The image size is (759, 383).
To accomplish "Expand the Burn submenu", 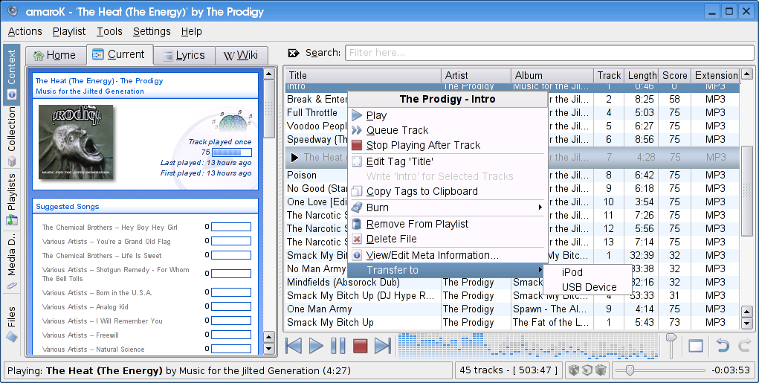I will coord(448,207).
